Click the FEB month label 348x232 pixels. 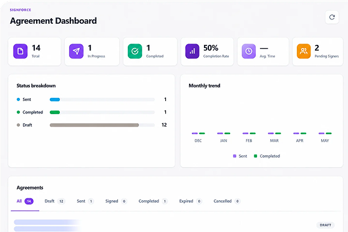click(249, 141)
